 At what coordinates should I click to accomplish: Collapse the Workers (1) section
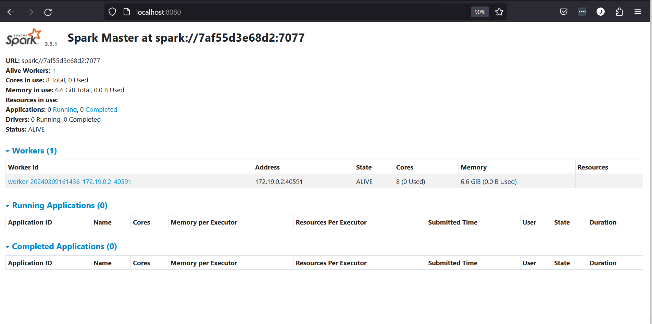coord(31,151)
